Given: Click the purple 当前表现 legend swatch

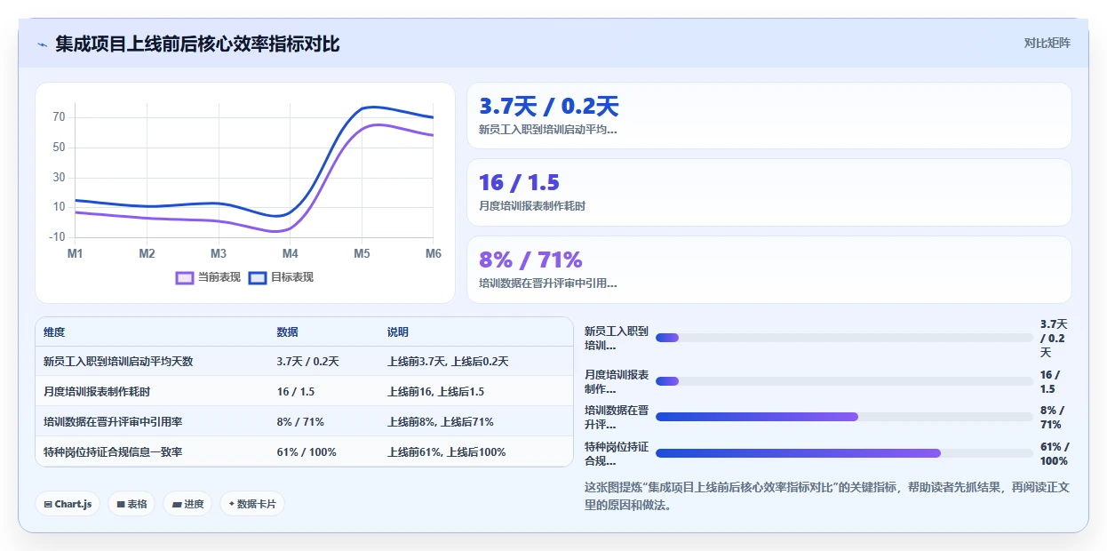Looking at the screenshot, I should pos(185,277).
